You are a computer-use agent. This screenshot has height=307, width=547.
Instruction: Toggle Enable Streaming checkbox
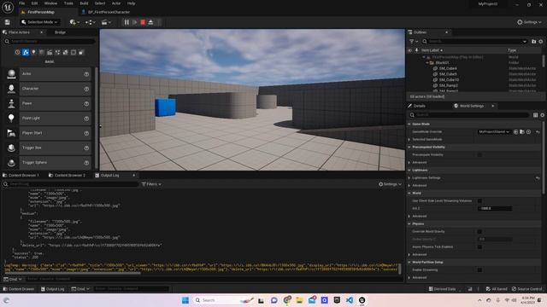479,269
